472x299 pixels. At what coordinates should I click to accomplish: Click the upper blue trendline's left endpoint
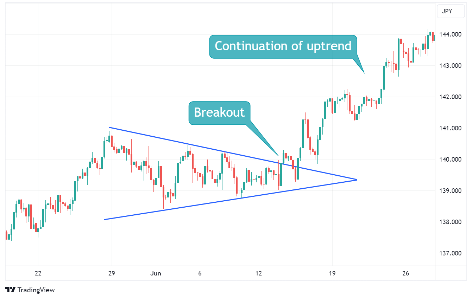click(109, 127)
